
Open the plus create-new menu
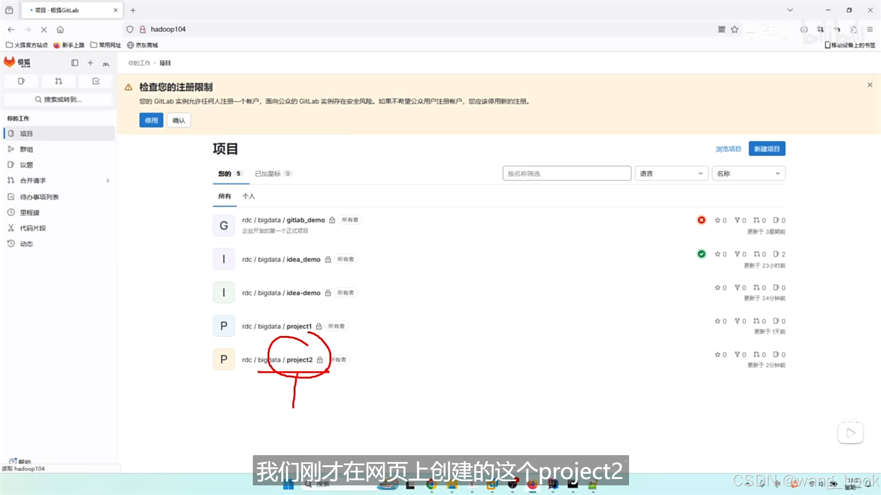[90, 63]
